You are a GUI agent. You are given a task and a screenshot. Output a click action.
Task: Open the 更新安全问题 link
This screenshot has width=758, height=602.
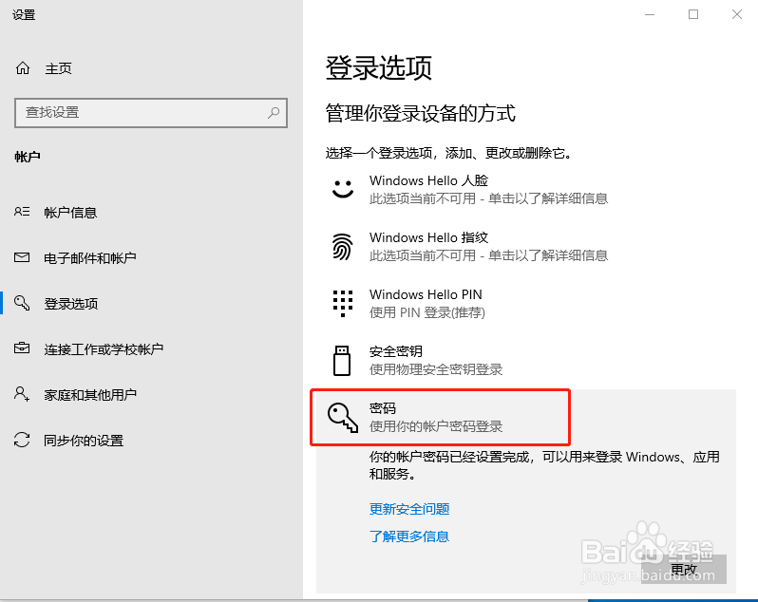409,509
